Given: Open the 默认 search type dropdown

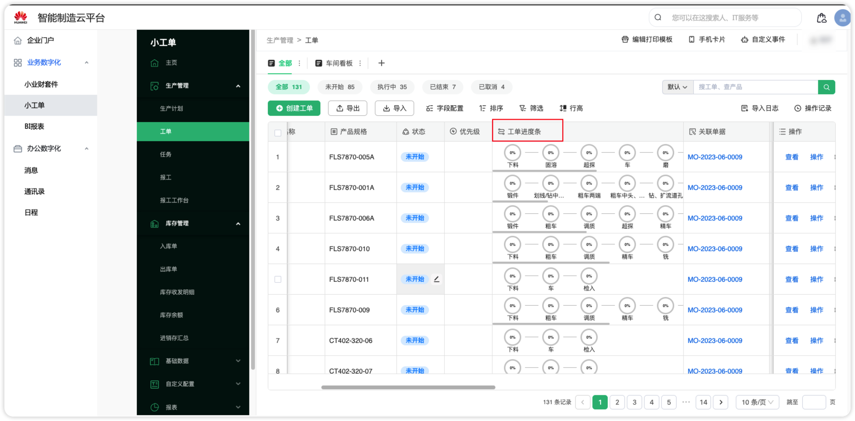Looking at the screenshot, I should point(678,87).
